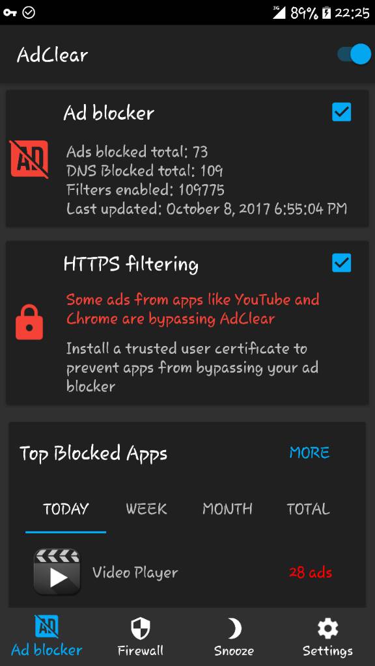375x666 pixels.
Task: Toggle the AdClear main switch off
Action: [x=354, y=55]
